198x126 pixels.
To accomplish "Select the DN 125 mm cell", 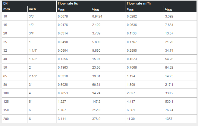I will [6, 102].
